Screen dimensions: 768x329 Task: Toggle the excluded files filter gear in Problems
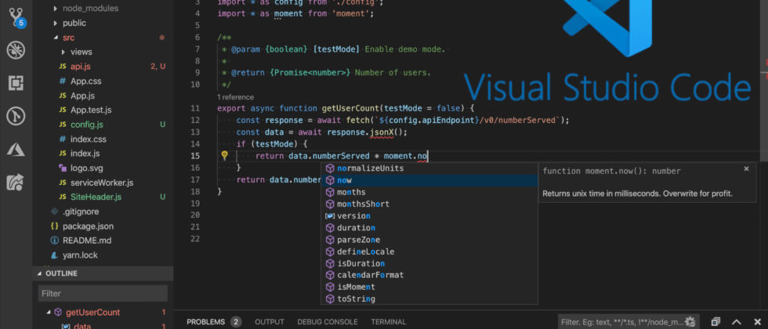[x=690, y=322]
